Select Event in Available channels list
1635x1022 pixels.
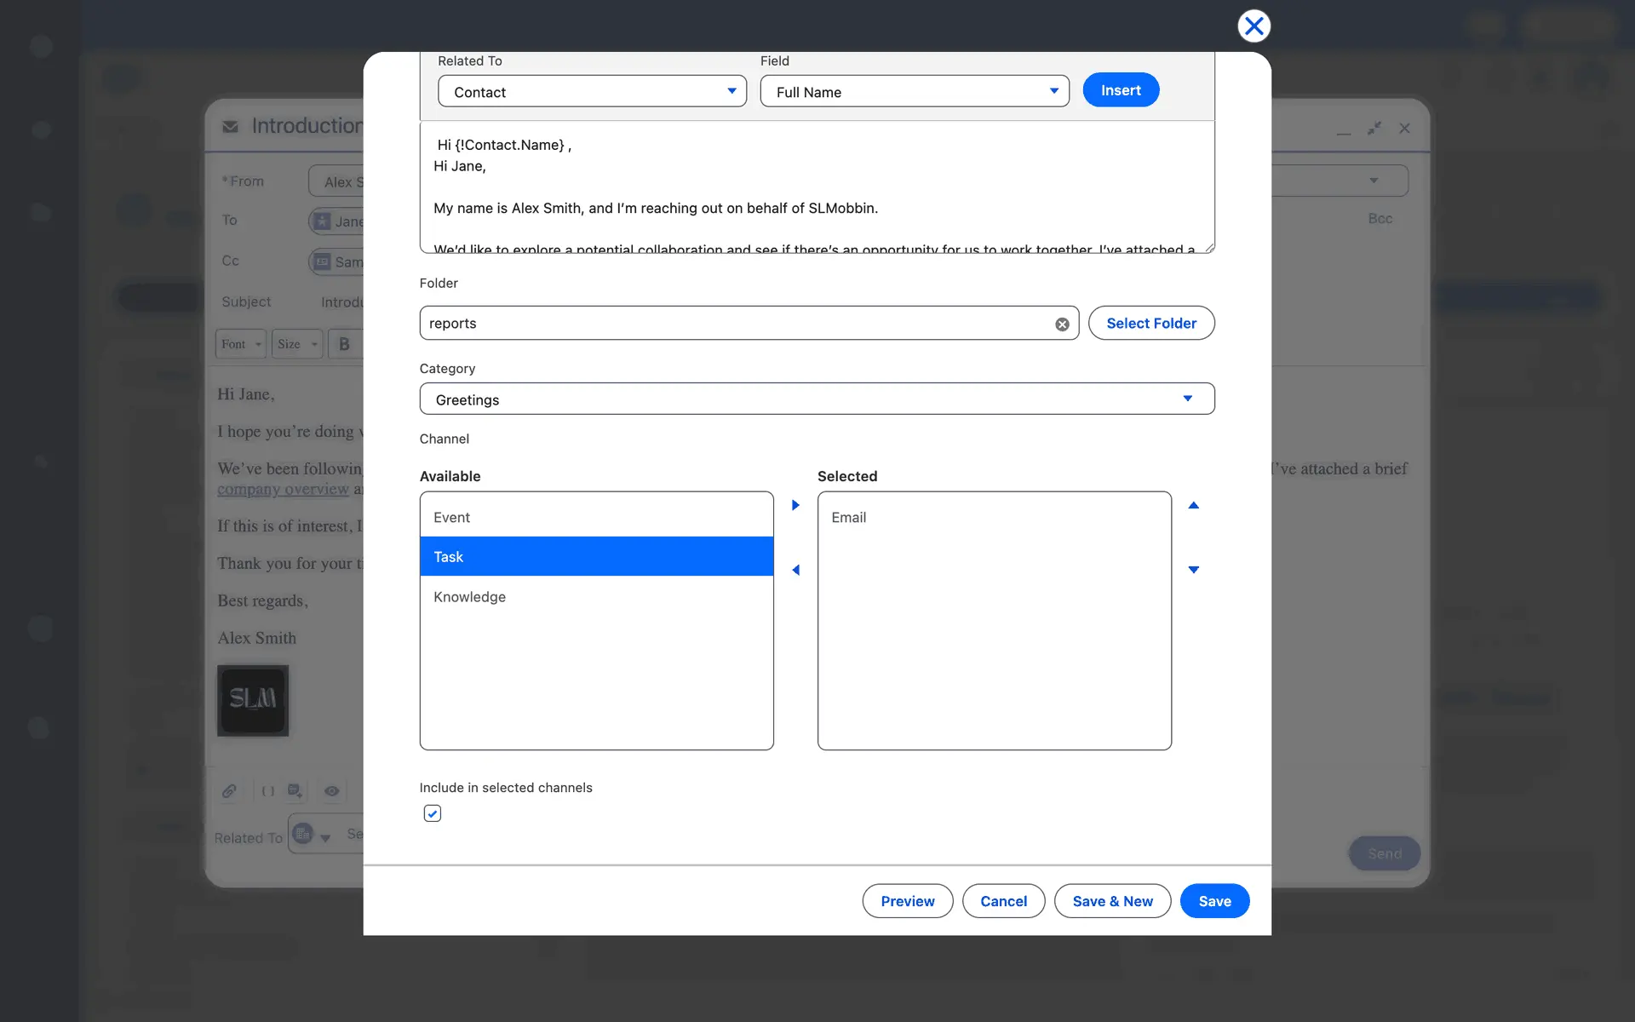[596, 517]
